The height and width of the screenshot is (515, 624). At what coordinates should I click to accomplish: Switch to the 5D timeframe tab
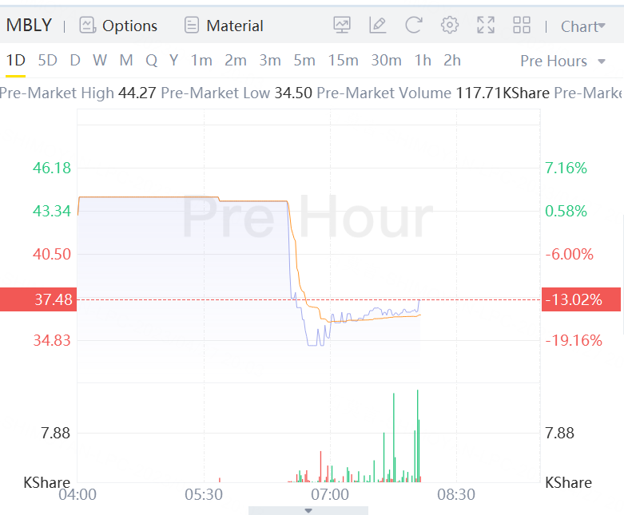[48, 60]
